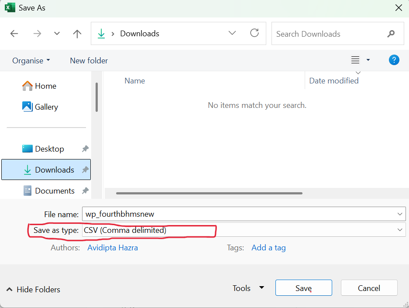The height and width of the screenshot is (308, 409).
Task: Expand the File name history dropdown
Action: click(399, 214)
